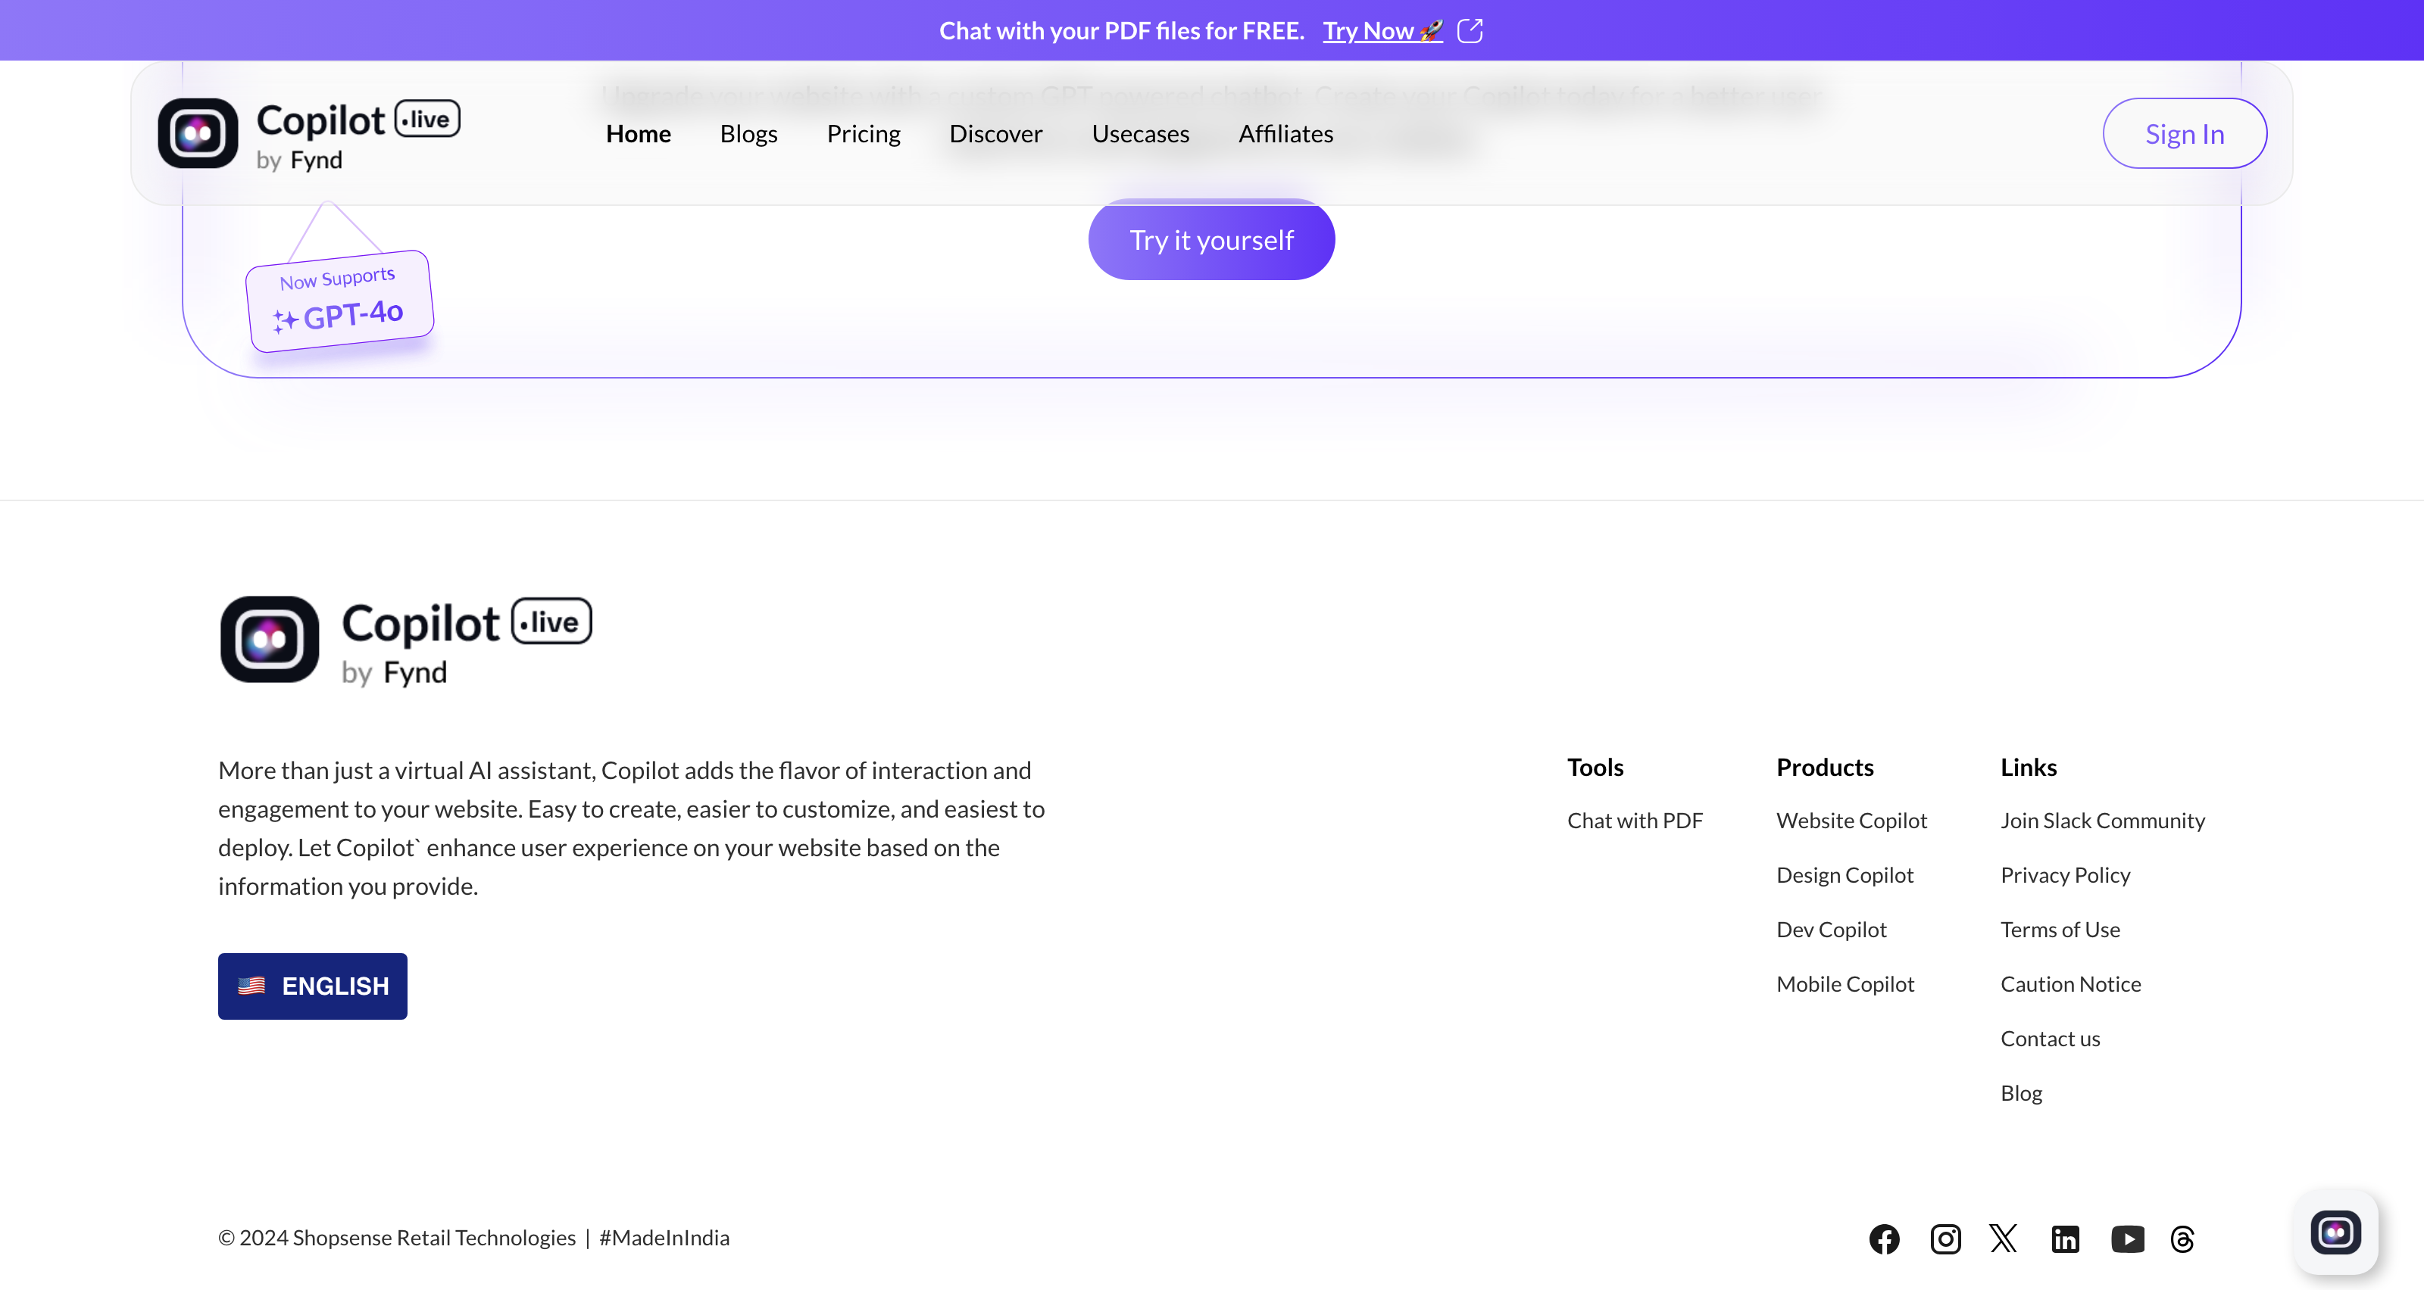2424x1290 pixels.
Task: Open the LinkedIn social icon
Action: pyautogui.click(x=2066, y=1239)
